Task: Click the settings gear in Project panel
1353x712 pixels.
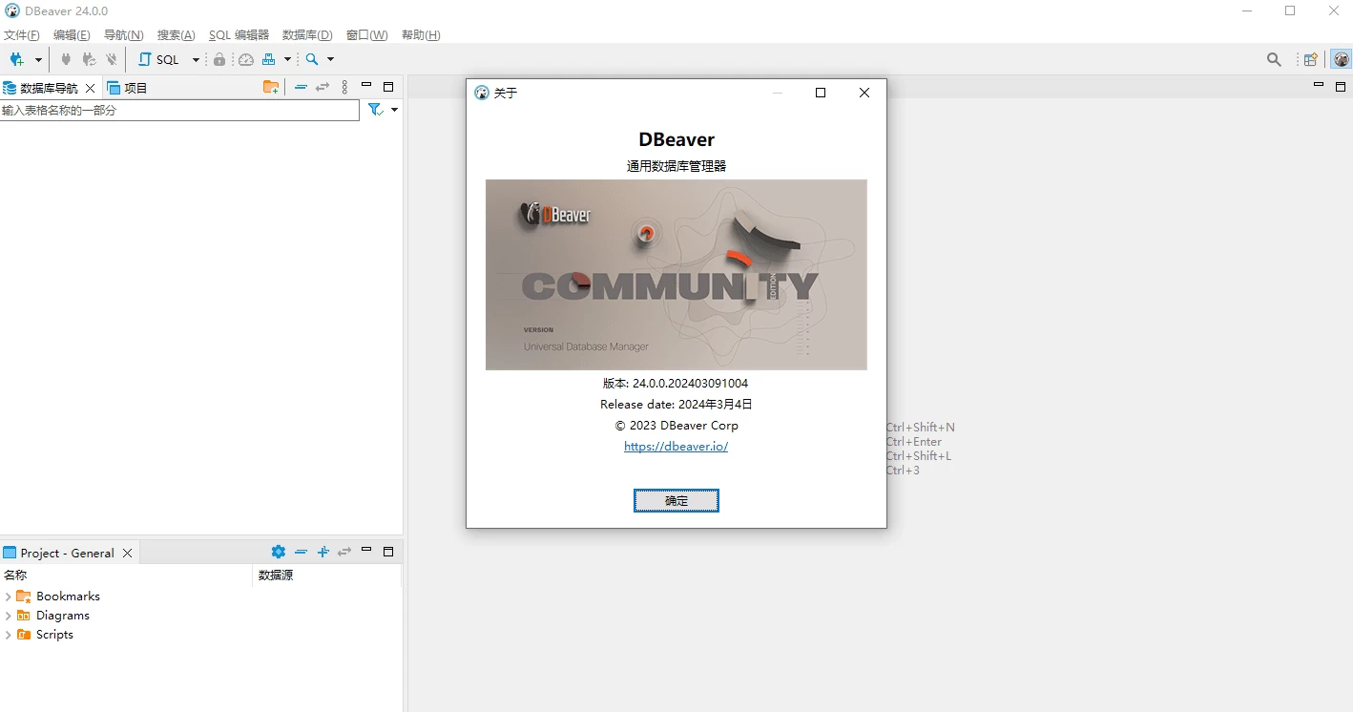Action: (278, 552)
